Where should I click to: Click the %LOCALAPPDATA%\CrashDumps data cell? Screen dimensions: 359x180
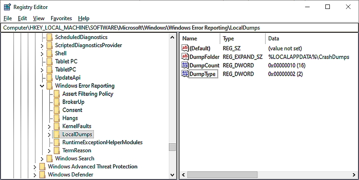coord(309,57)
